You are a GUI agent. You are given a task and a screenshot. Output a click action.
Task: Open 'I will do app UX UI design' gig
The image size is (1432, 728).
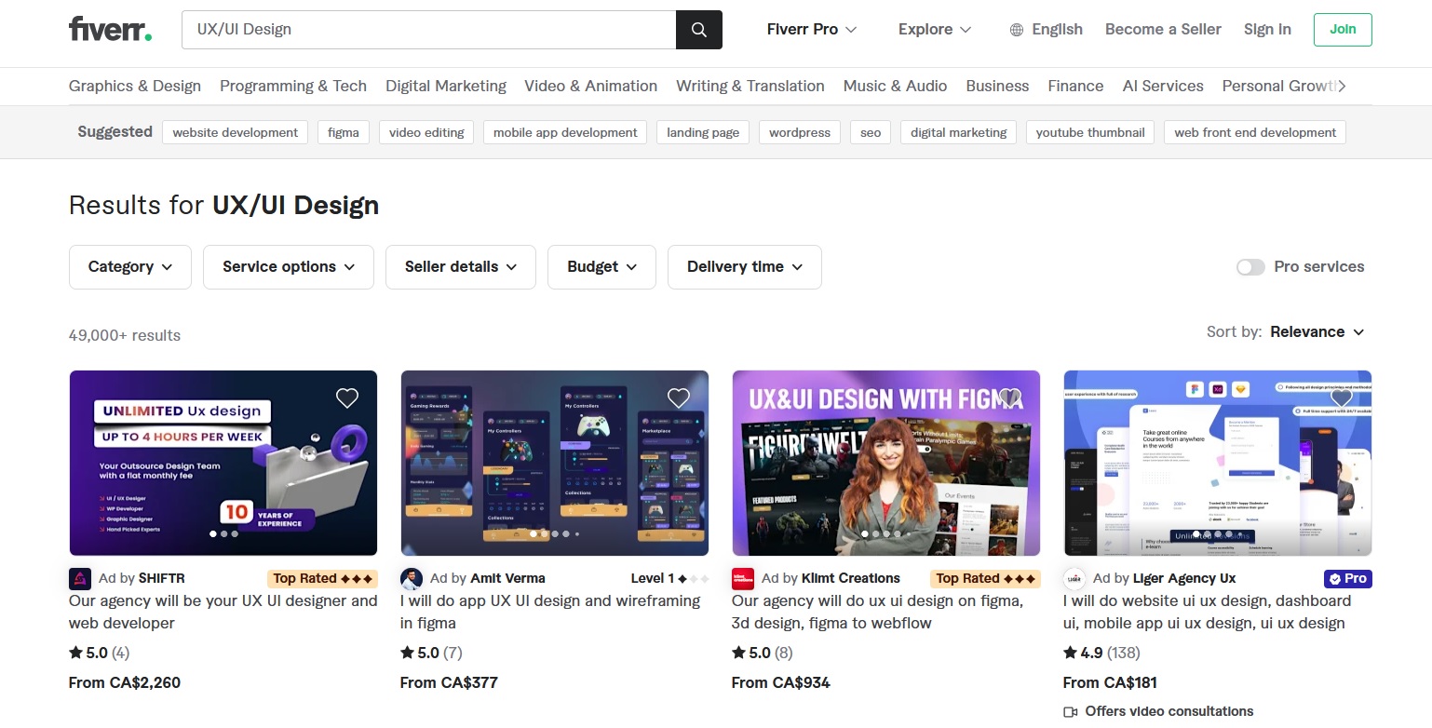click(x=550, y=613)
